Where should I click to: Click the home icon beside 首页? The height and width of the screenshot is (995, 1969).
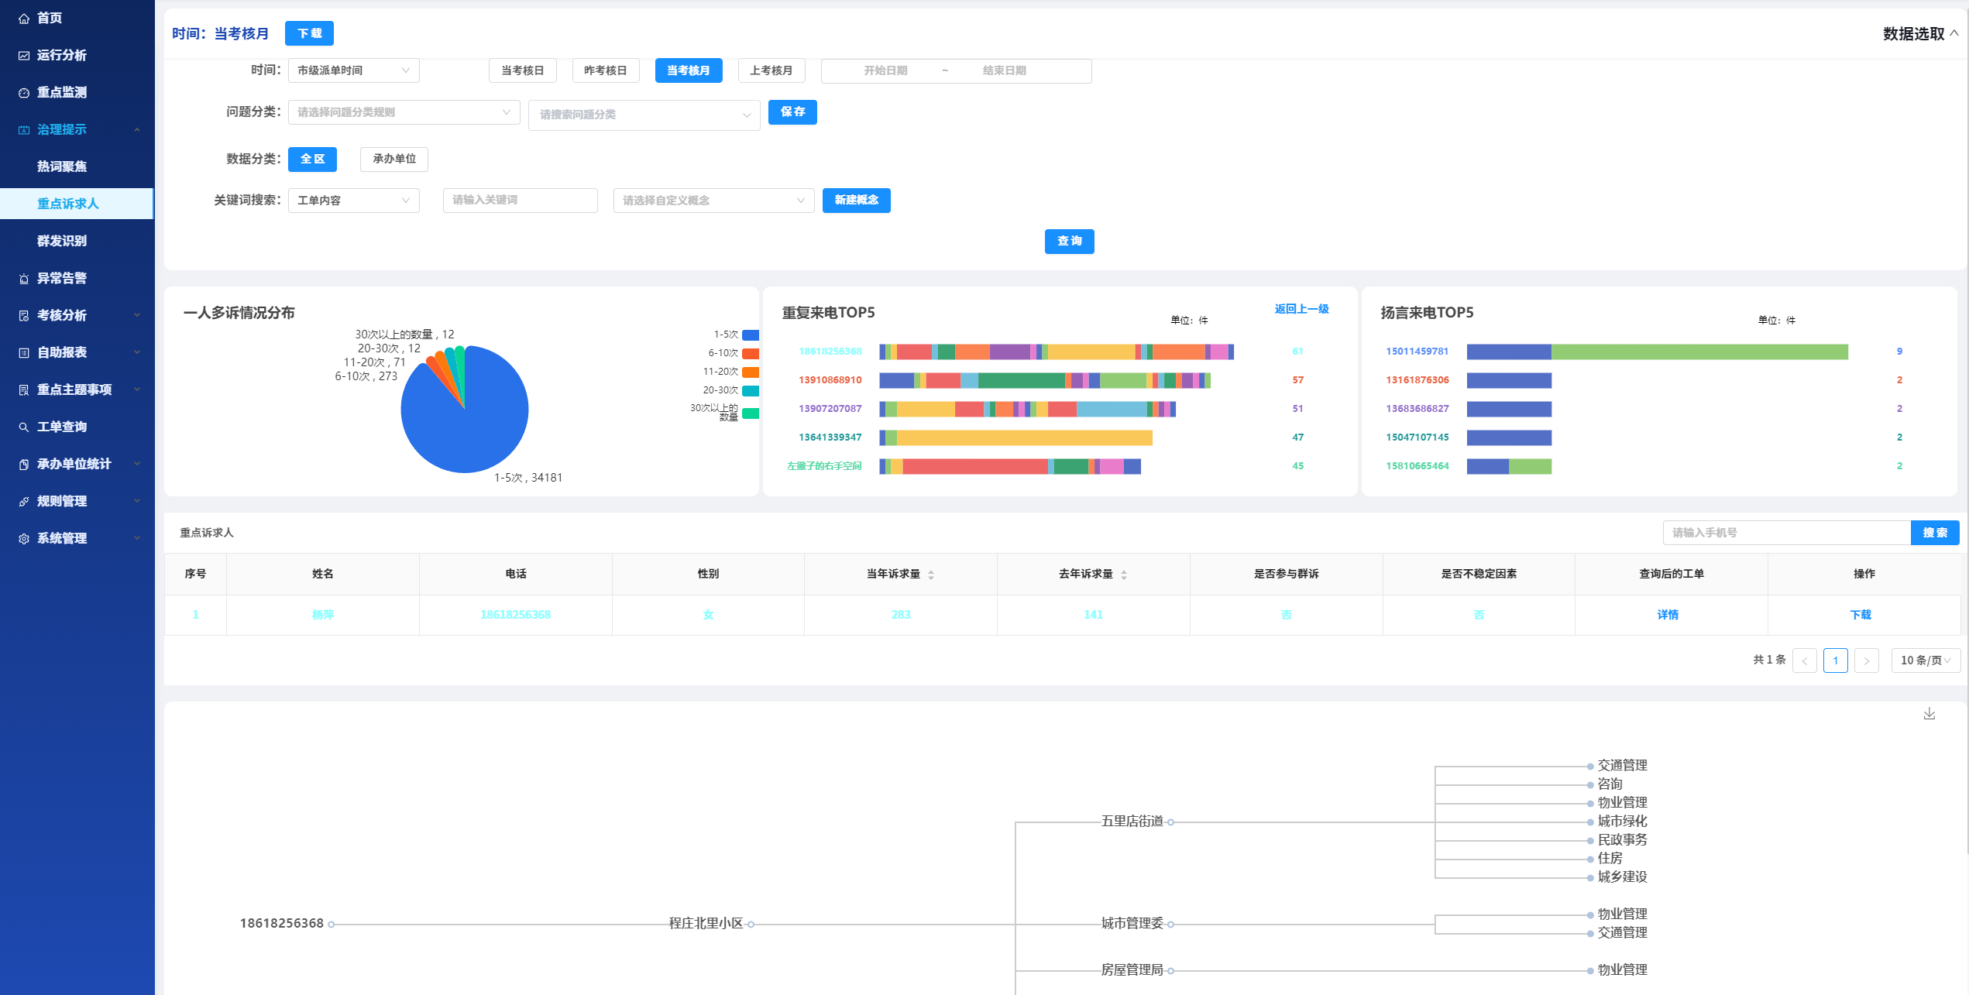tap(24, 18)
